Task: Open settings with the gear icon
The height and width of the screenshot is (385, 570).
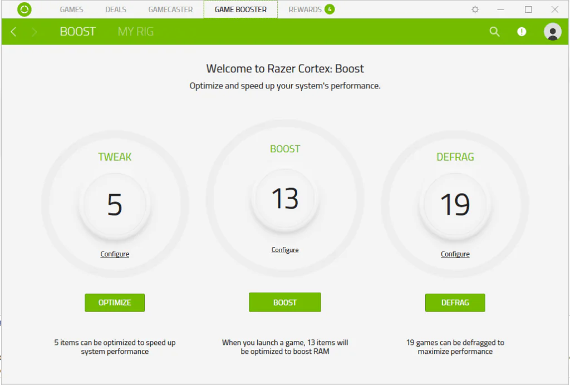Action: [x=475, y=9]
